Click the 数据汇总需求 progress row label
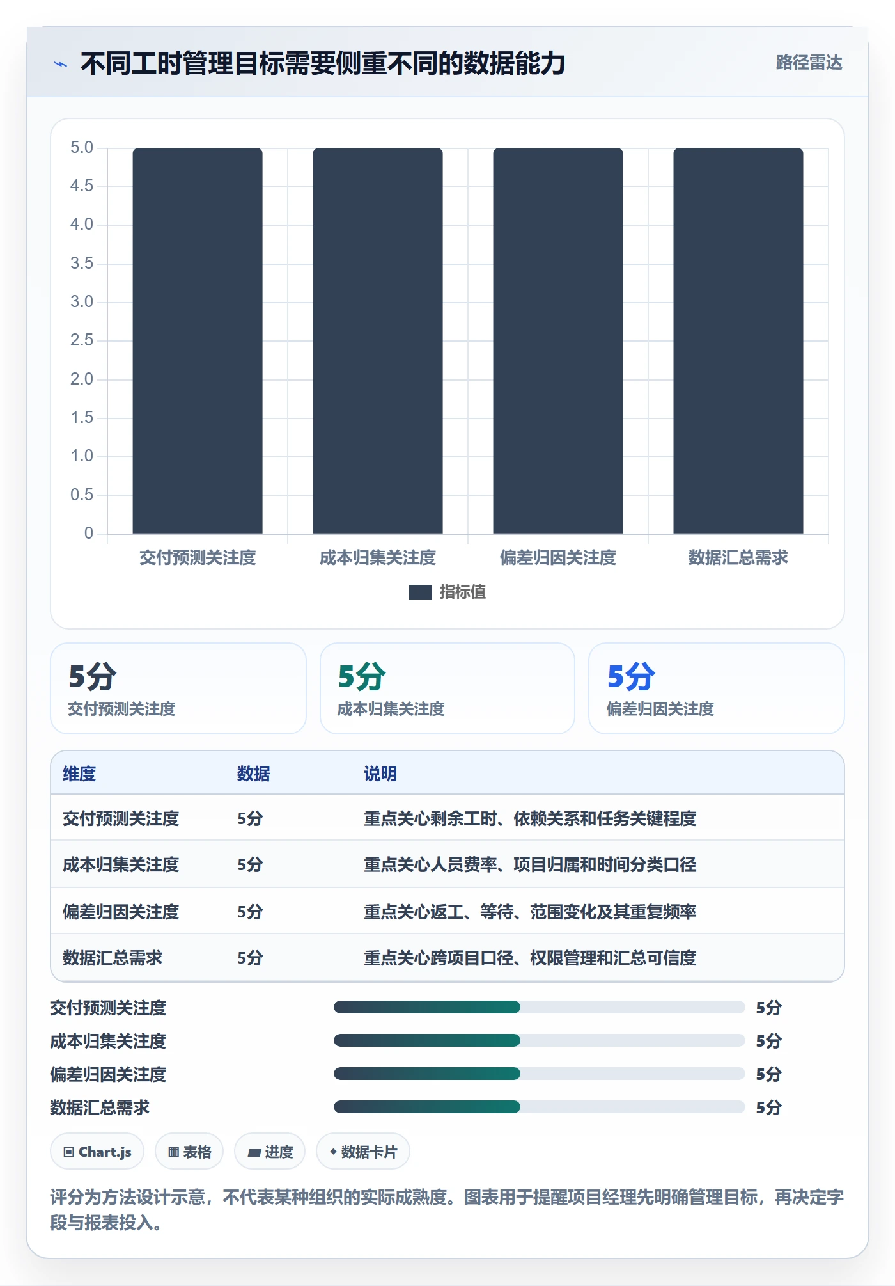Screen dimensions: 895x1286 (x=100, y=1107)
